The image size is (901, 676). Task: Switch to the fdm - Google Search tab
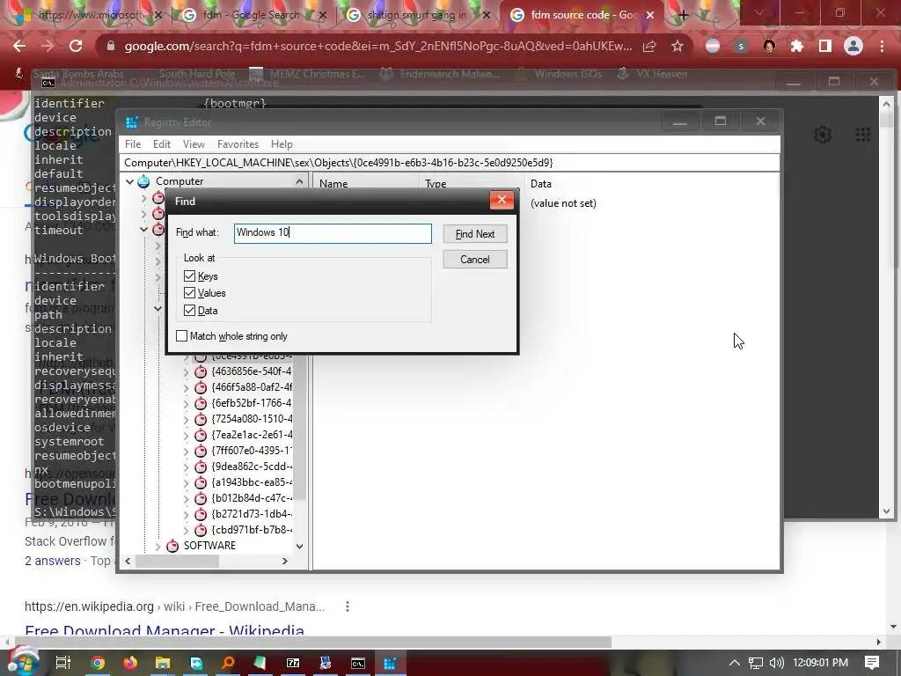click(253, 15)
